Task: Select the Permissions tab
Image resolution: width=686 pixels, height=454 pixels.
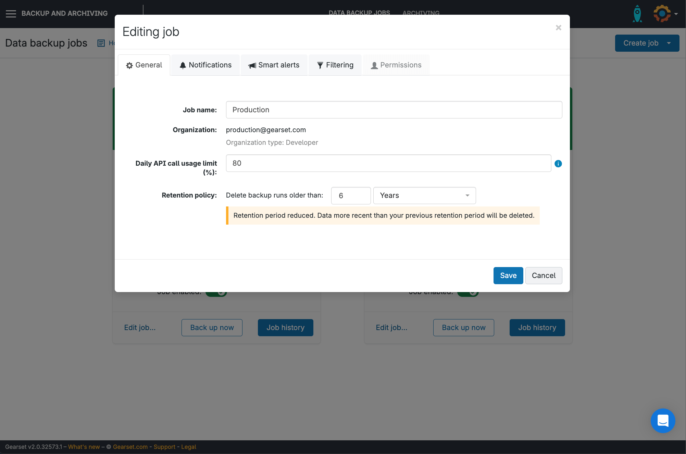Action: coord(396,65)
